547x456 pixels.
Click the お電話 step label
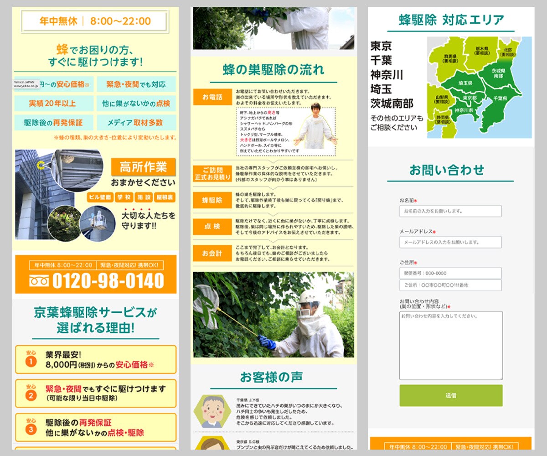tap(212, 97)
